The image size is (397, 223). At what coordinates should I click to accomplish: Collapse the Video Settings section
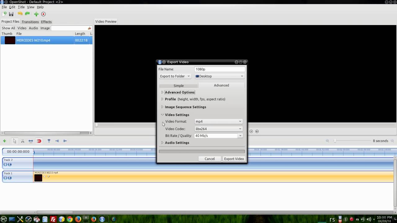pyautogui.click(x=162, y=115)
